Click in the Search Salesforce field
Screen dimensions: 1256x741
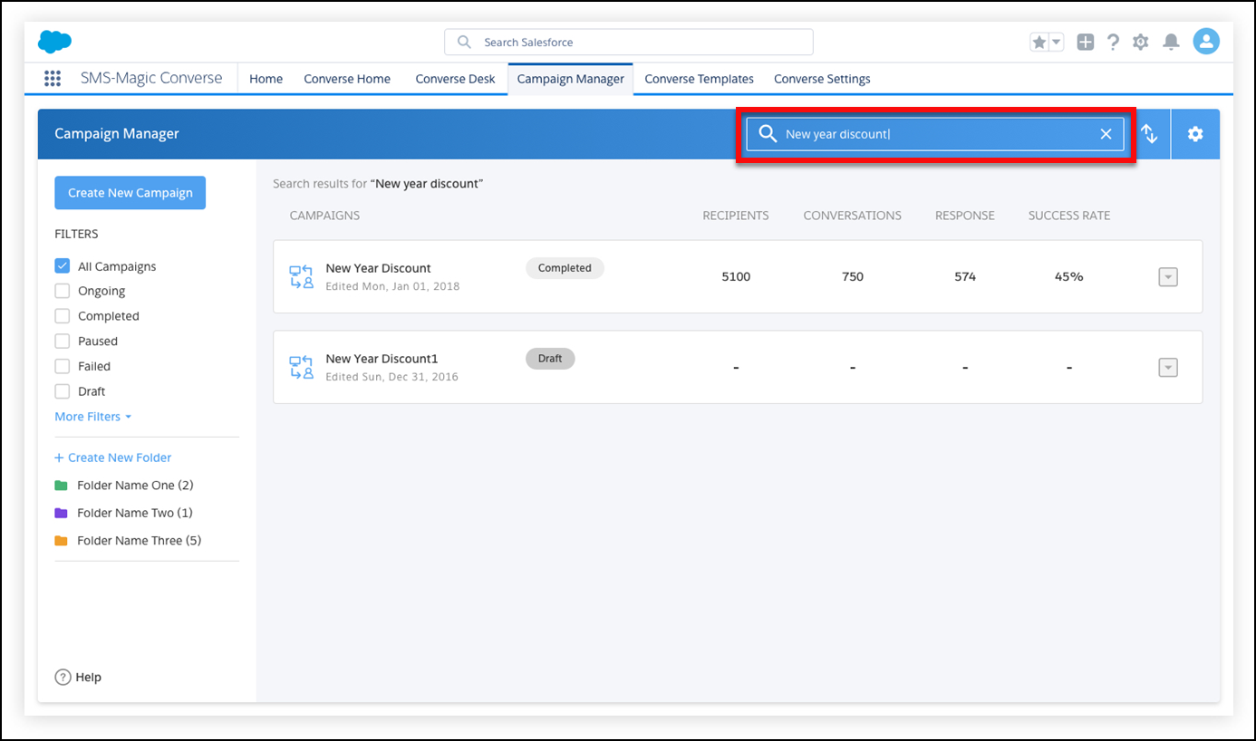coord(629,42)
